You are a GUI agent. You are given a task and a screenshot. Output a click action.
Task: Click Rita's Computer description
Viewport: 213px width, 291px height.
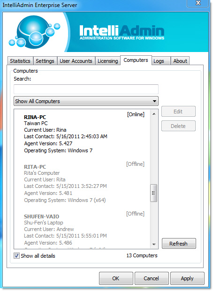[42, 173]
